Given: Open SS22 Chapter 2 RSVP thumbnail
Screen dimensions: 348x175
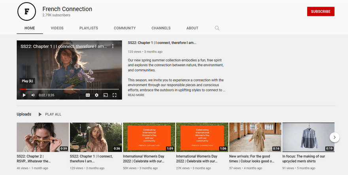Looking at the screenshot, I should (x=43, y=137).
